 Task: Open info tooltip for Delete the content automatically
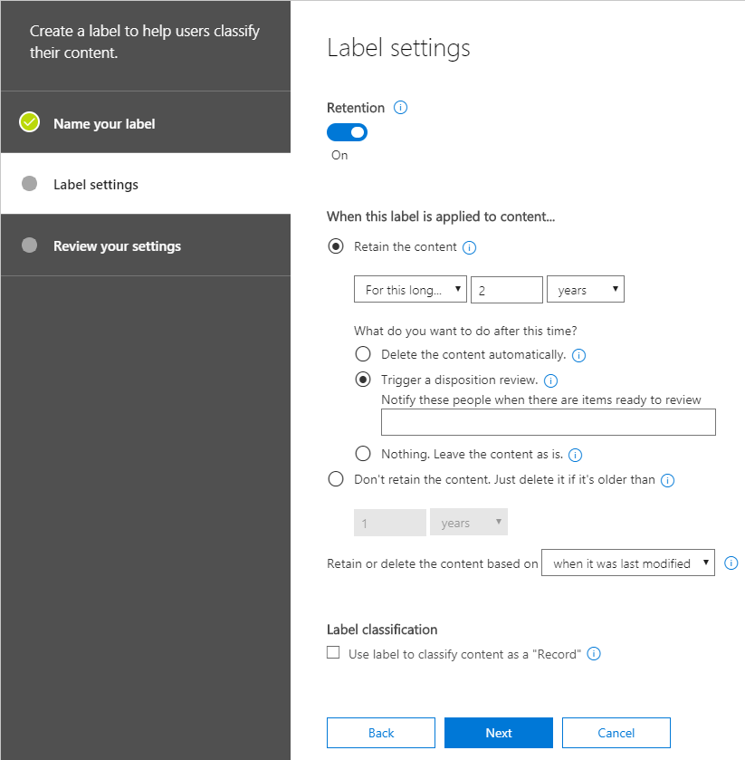579,355
